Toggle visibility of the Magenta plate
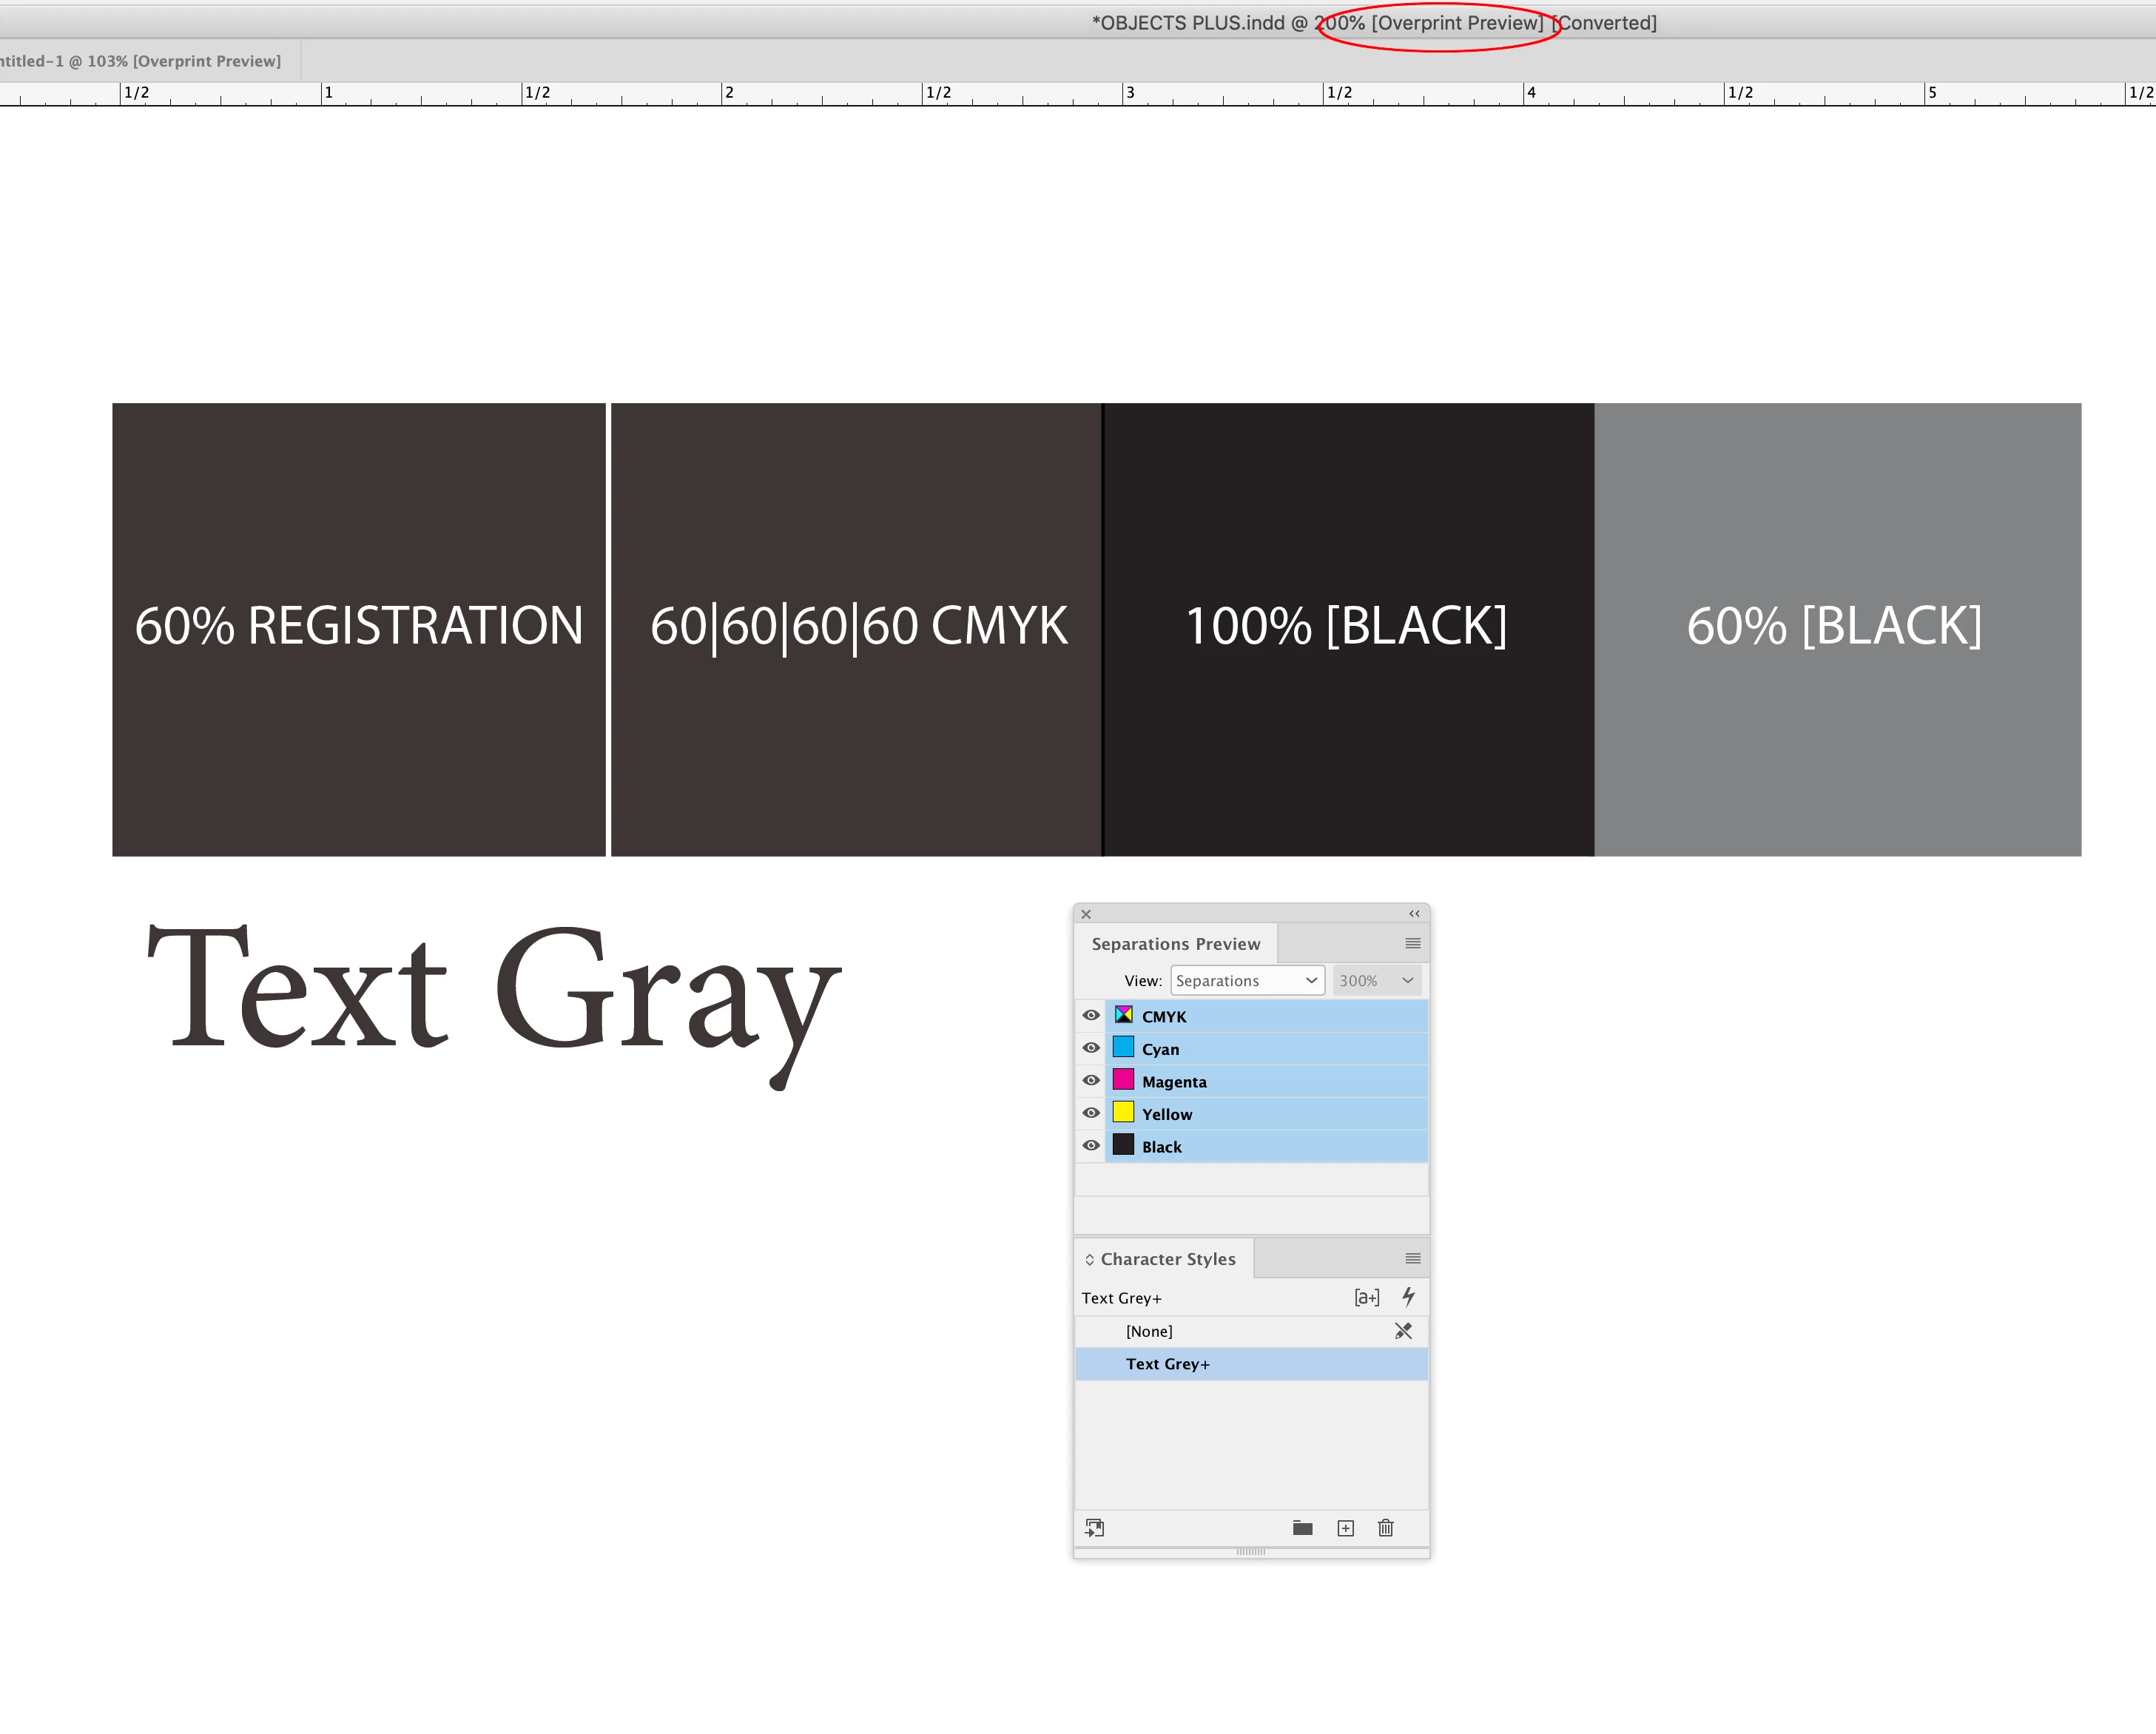Viewport: 2156px width, 1734px height. point(1091,1081)
